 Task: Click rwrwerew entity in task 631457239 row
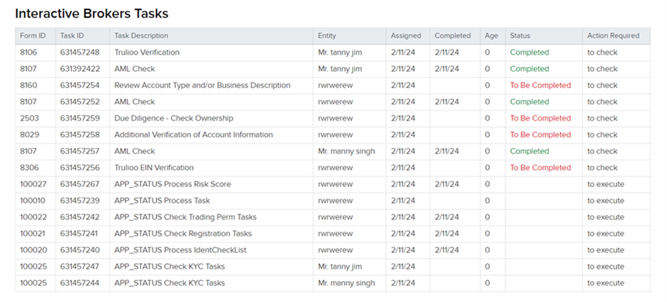[x=335, y=201]
